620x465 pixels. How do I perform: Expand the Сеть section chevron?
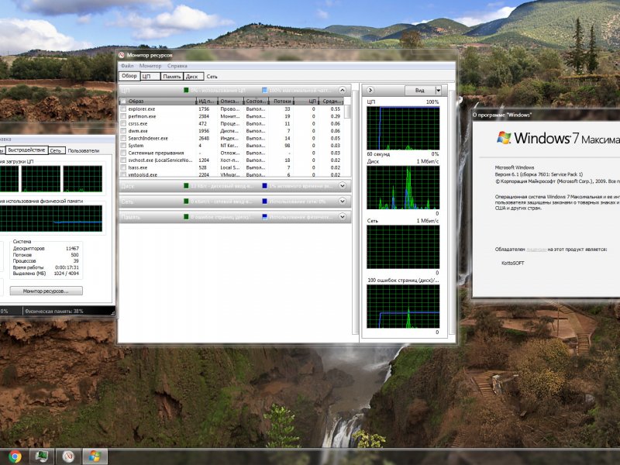[x=343, y=201]
